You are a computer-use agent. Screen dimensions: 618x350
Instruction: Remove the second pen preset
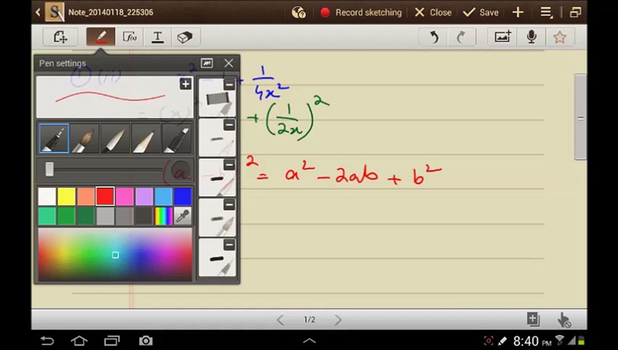[x=229, y=125]
